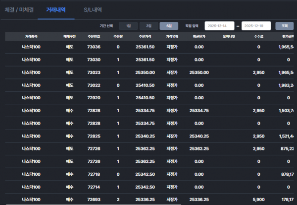Focus the end date field 2025-12-19

[x=256, y=26]
